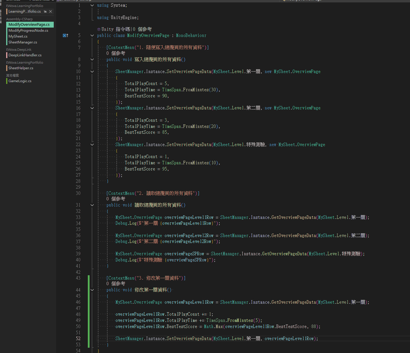Viewport: 410px width, 353px height.
Task: Collapse the using directives at line 1
Action: click(x=92, y=5)
